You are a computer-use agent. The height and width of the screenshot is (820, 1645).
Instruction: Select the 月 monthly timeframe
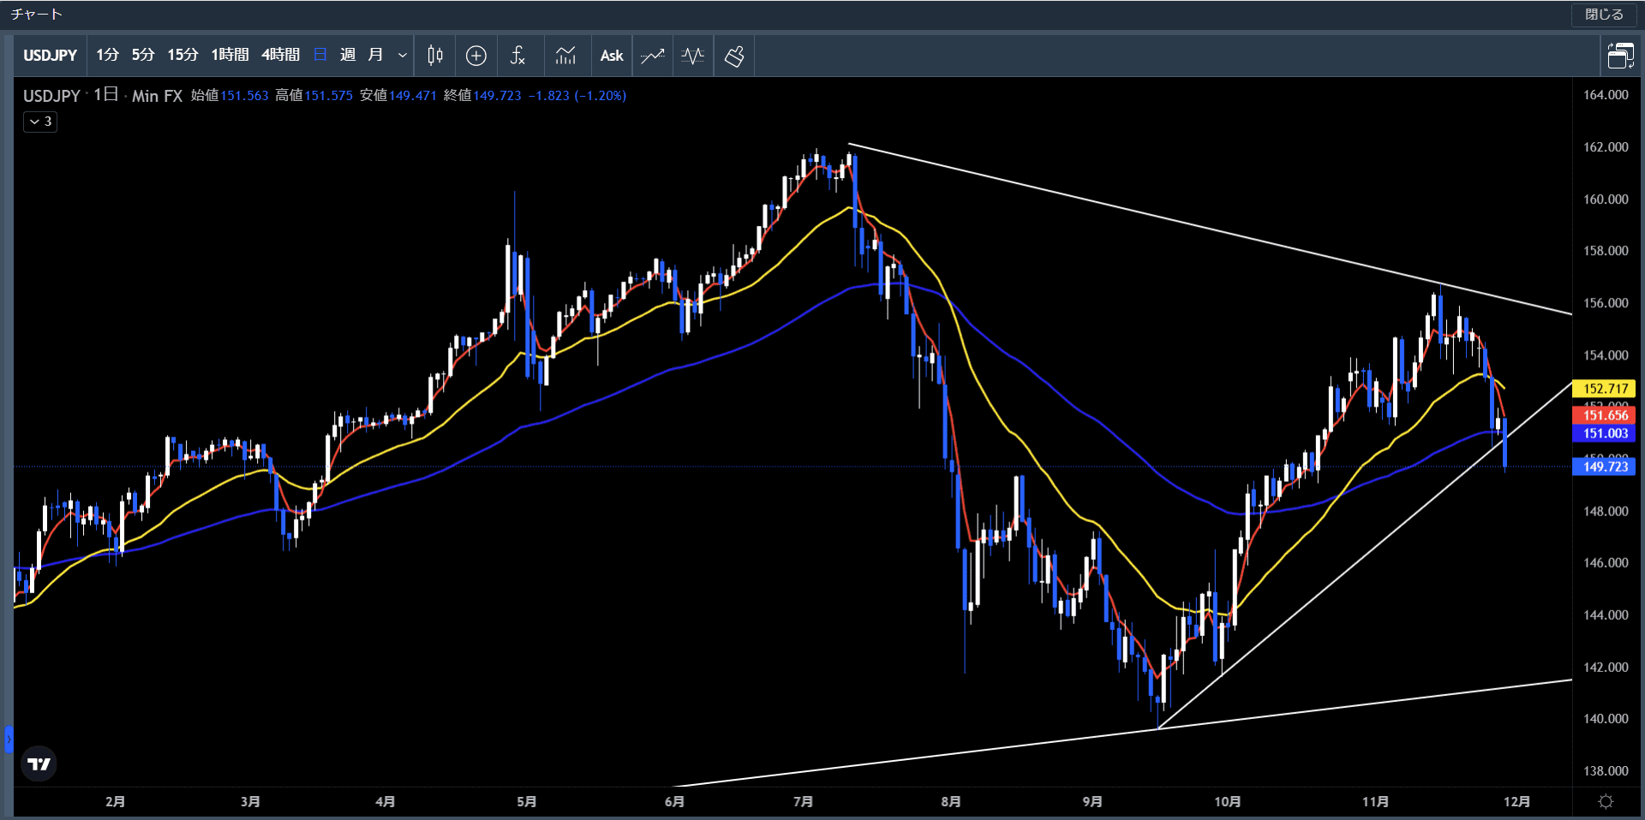375,55
